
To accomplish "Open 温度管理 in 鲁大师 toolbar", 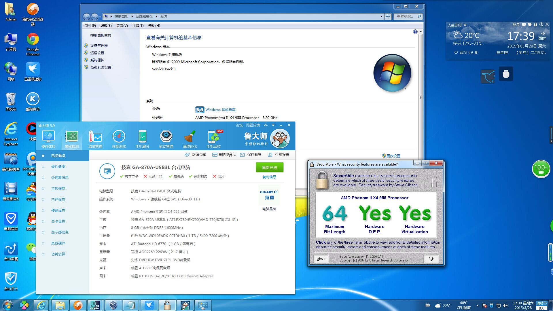I will [x=95, y=139].
